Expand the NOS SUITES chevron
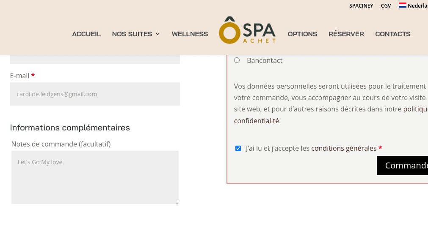 pos(157,34)
